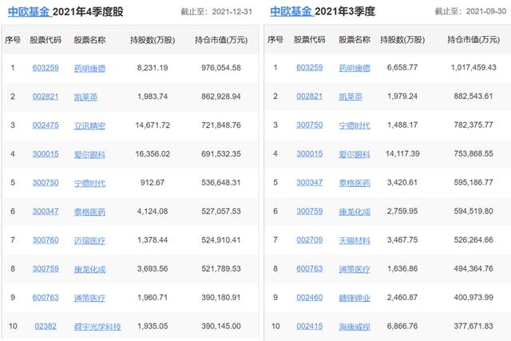Select the 1,935.05 shares cell

click(x=153, y=326)
